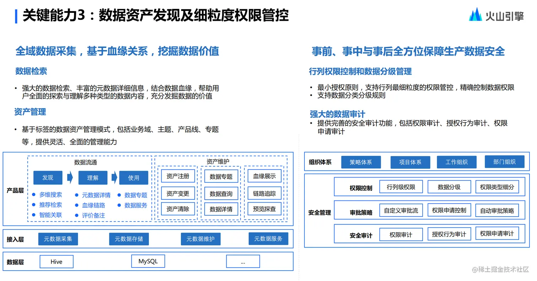Click the 权限审计 box
The height and width of the screenshot is (281, 537).
click(401, 234)
